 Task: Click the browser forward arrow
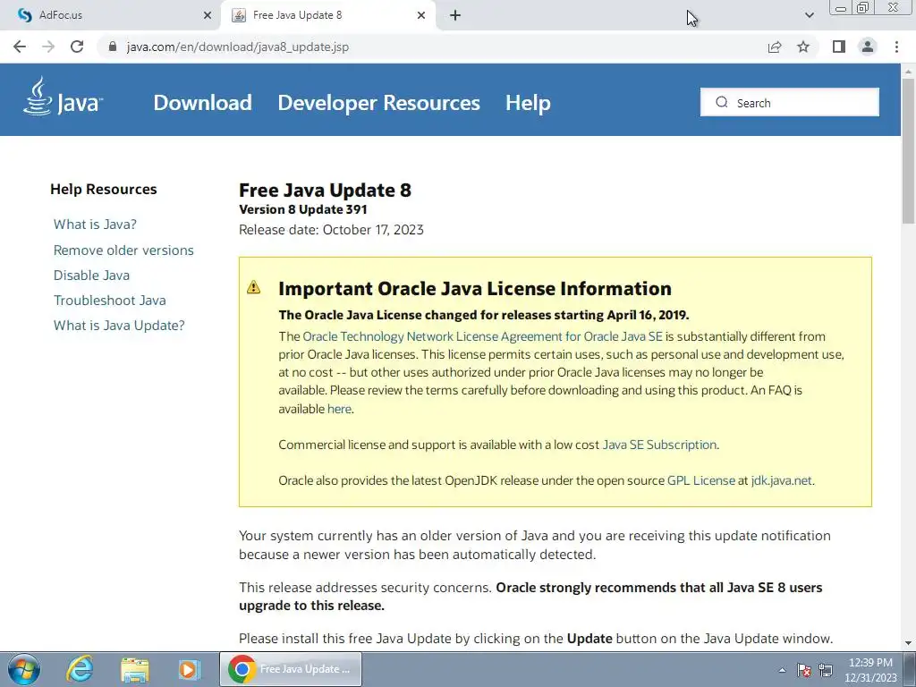tap(48, 47)
